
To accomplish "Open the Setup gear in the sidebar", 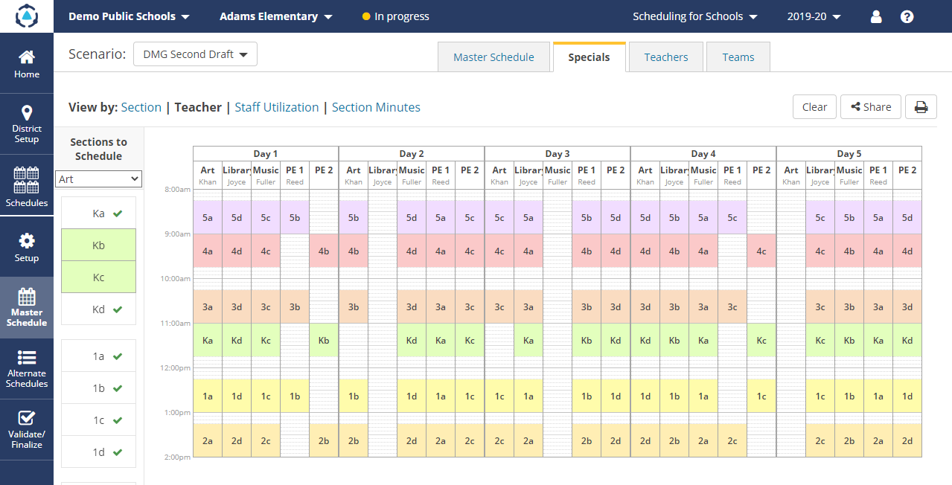I will (x=27, y=245).
